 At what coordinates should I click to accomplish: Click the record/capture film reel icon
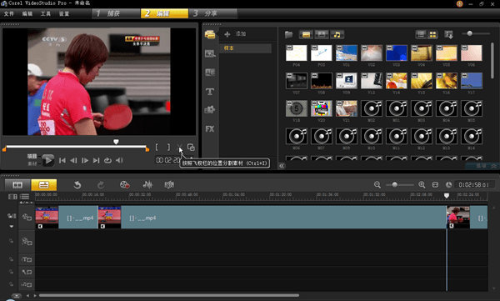pos(124,185)
